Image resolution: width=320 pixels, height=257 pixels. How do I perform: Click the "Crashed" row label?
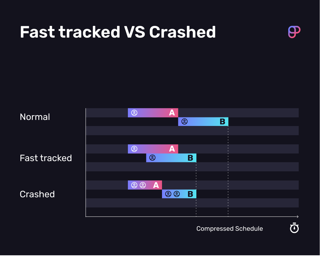coord(37,194)
